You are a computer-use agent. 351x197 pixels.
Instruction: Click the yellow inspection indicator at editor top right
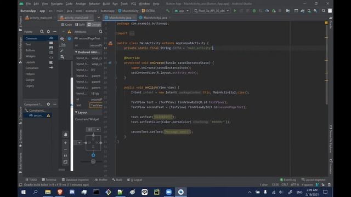[x=326, y=23]
